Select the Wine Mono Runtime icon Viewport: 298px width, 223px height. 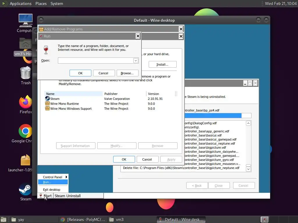point(47,104)
